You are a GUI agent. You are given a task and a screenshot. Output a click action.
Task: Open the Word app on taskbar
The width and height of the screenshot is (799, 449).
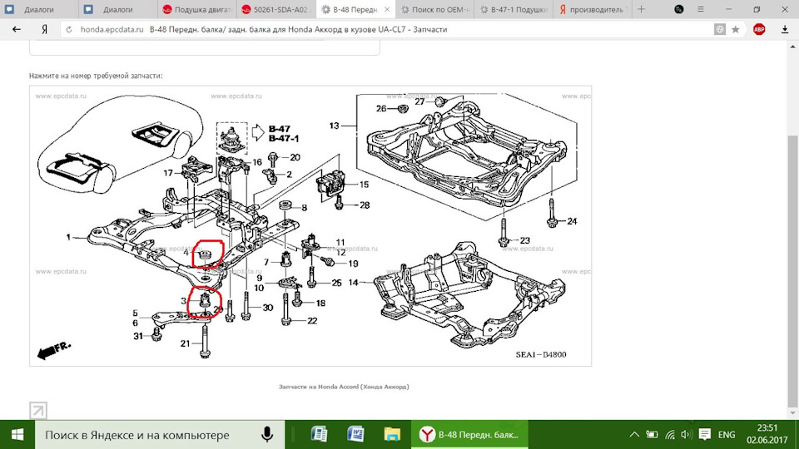tap(355, 435)
